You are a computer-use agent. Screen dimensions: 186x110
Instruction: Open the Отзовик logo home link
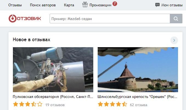(25, 18)
